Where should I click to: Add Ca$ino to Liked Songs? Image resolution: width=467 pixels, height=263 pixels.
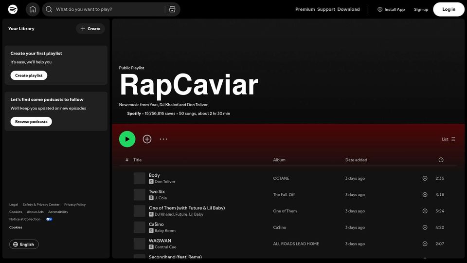pyautogui.click(x=425, y=227)
